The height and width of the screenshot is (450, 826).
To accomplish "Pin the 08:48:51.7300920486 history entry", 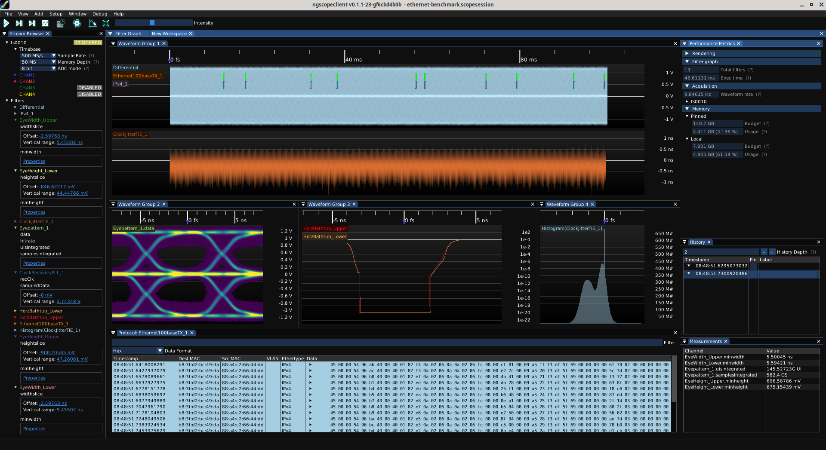I will [x=753, y=274].
